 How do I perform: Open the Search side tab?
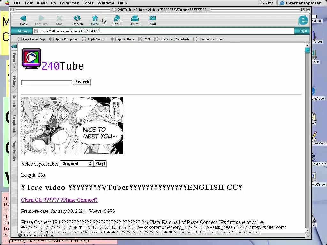point(14,101)
